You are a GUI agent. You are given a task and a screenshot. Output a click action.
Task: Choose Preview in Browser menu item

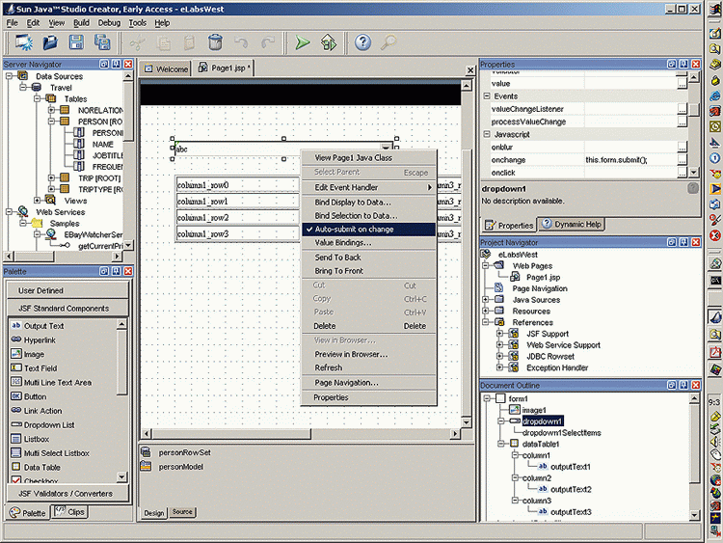(x=368, y=354)
